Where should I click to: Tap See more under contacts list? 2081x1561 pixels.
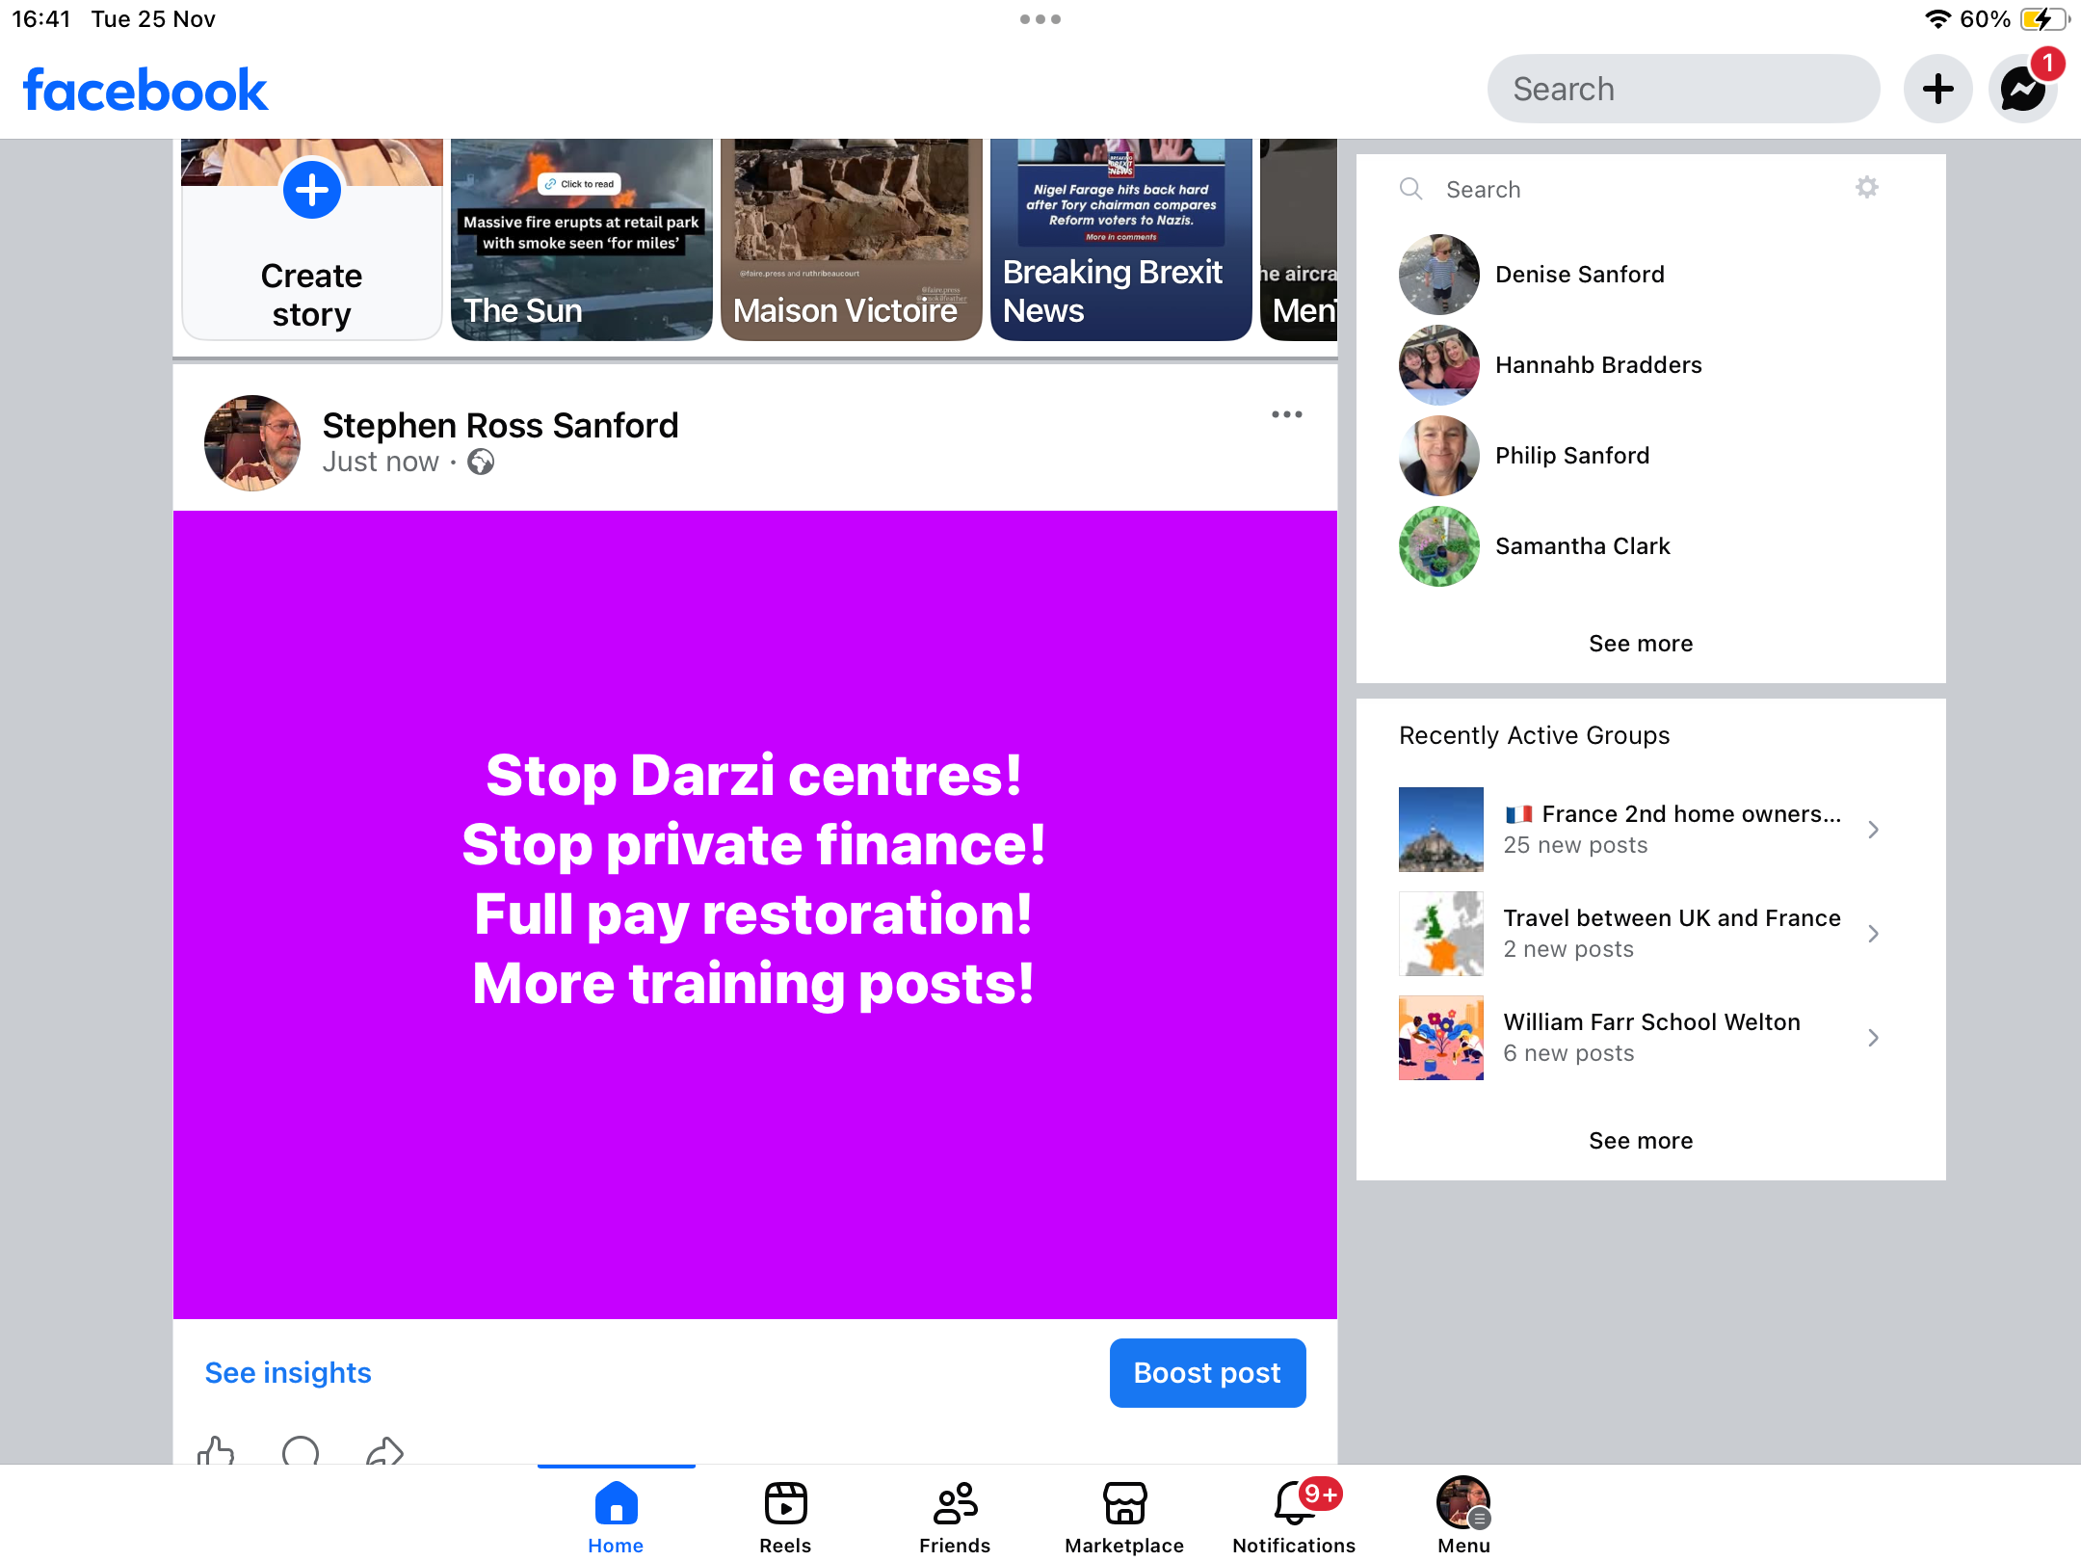[x=1640, y=644]
